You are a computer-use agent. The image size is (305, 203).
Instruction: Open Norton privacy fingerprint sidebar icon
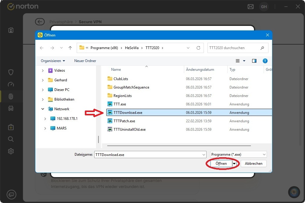point(11,96)
